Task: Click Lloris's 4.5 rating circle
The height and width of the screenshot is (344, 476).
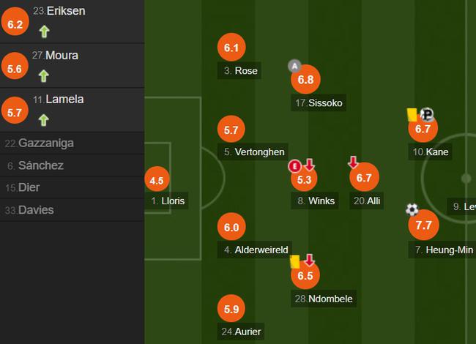Action: point(157,180)
